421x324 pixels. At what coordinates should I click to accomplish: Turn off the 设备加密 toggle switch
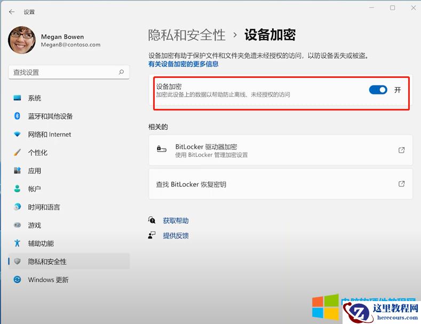tap(378, 90)
